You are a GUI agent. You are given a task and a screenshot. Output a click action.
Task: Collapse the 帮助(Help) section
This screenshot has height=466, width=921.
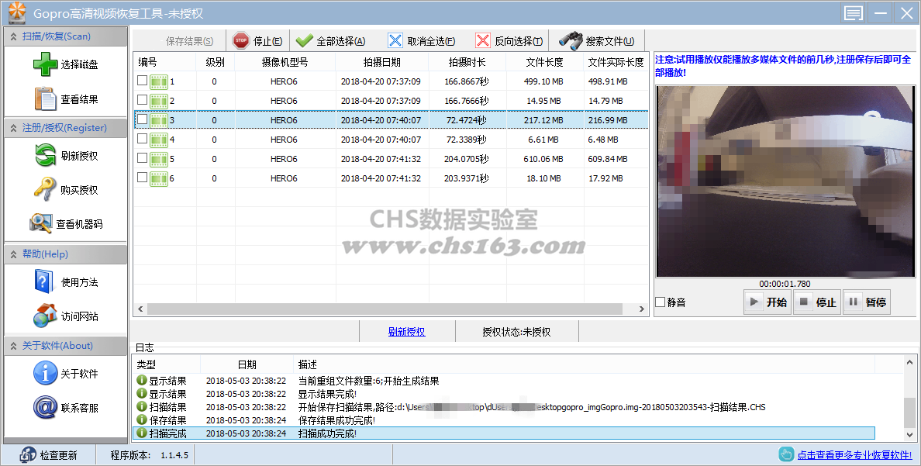coord(65,254)
